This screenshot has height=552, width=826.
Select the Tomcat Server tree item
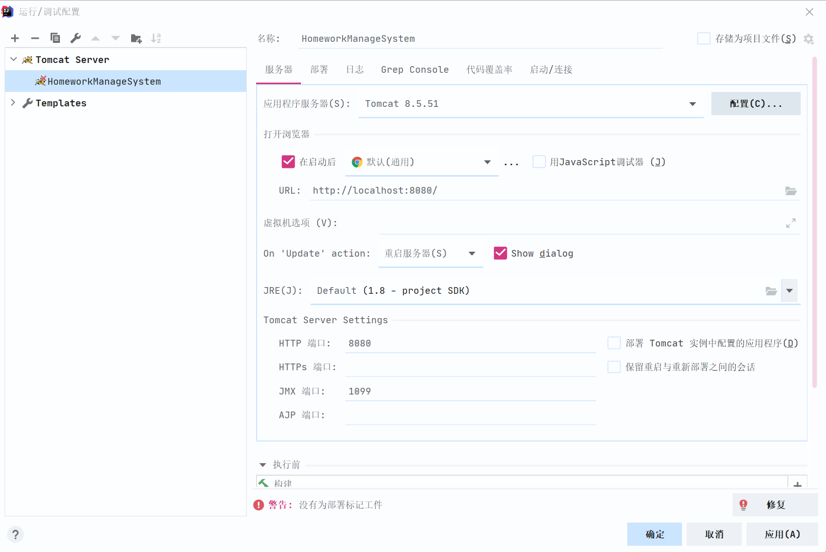point(125,59)
